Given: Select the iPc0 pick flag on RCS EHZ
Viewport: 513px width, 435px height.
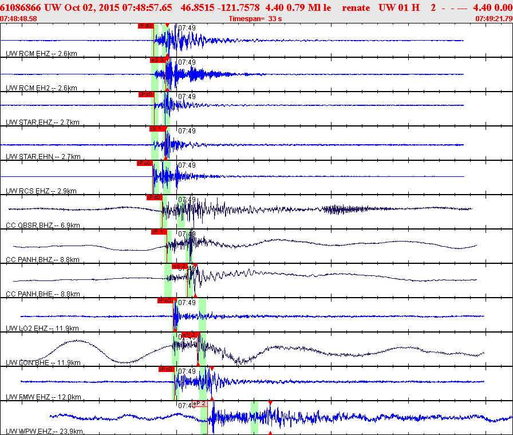Looking at the screenshot, I should tap(145, 163).
